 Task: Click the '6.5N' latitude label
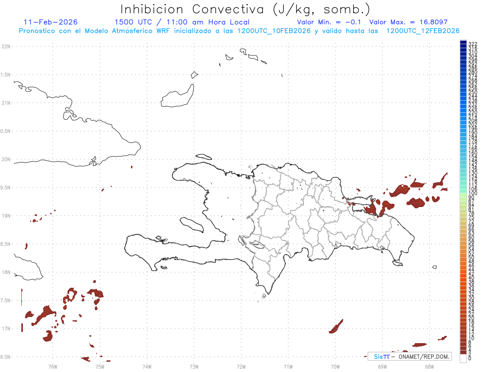click(6, 357)
